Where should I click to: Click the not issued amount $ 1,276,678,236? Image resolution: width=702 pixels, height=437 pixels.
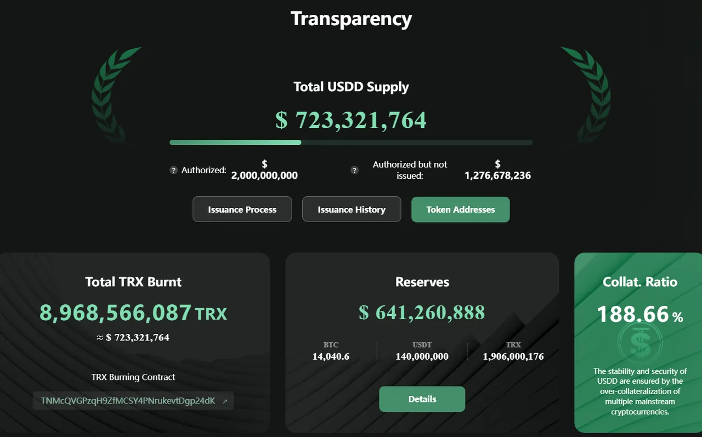[x=497, y=170]
